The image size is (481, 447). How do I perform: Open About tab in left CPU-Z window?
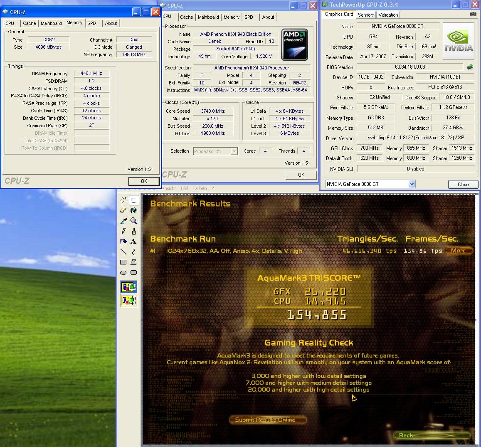click(x=111, y=23)
